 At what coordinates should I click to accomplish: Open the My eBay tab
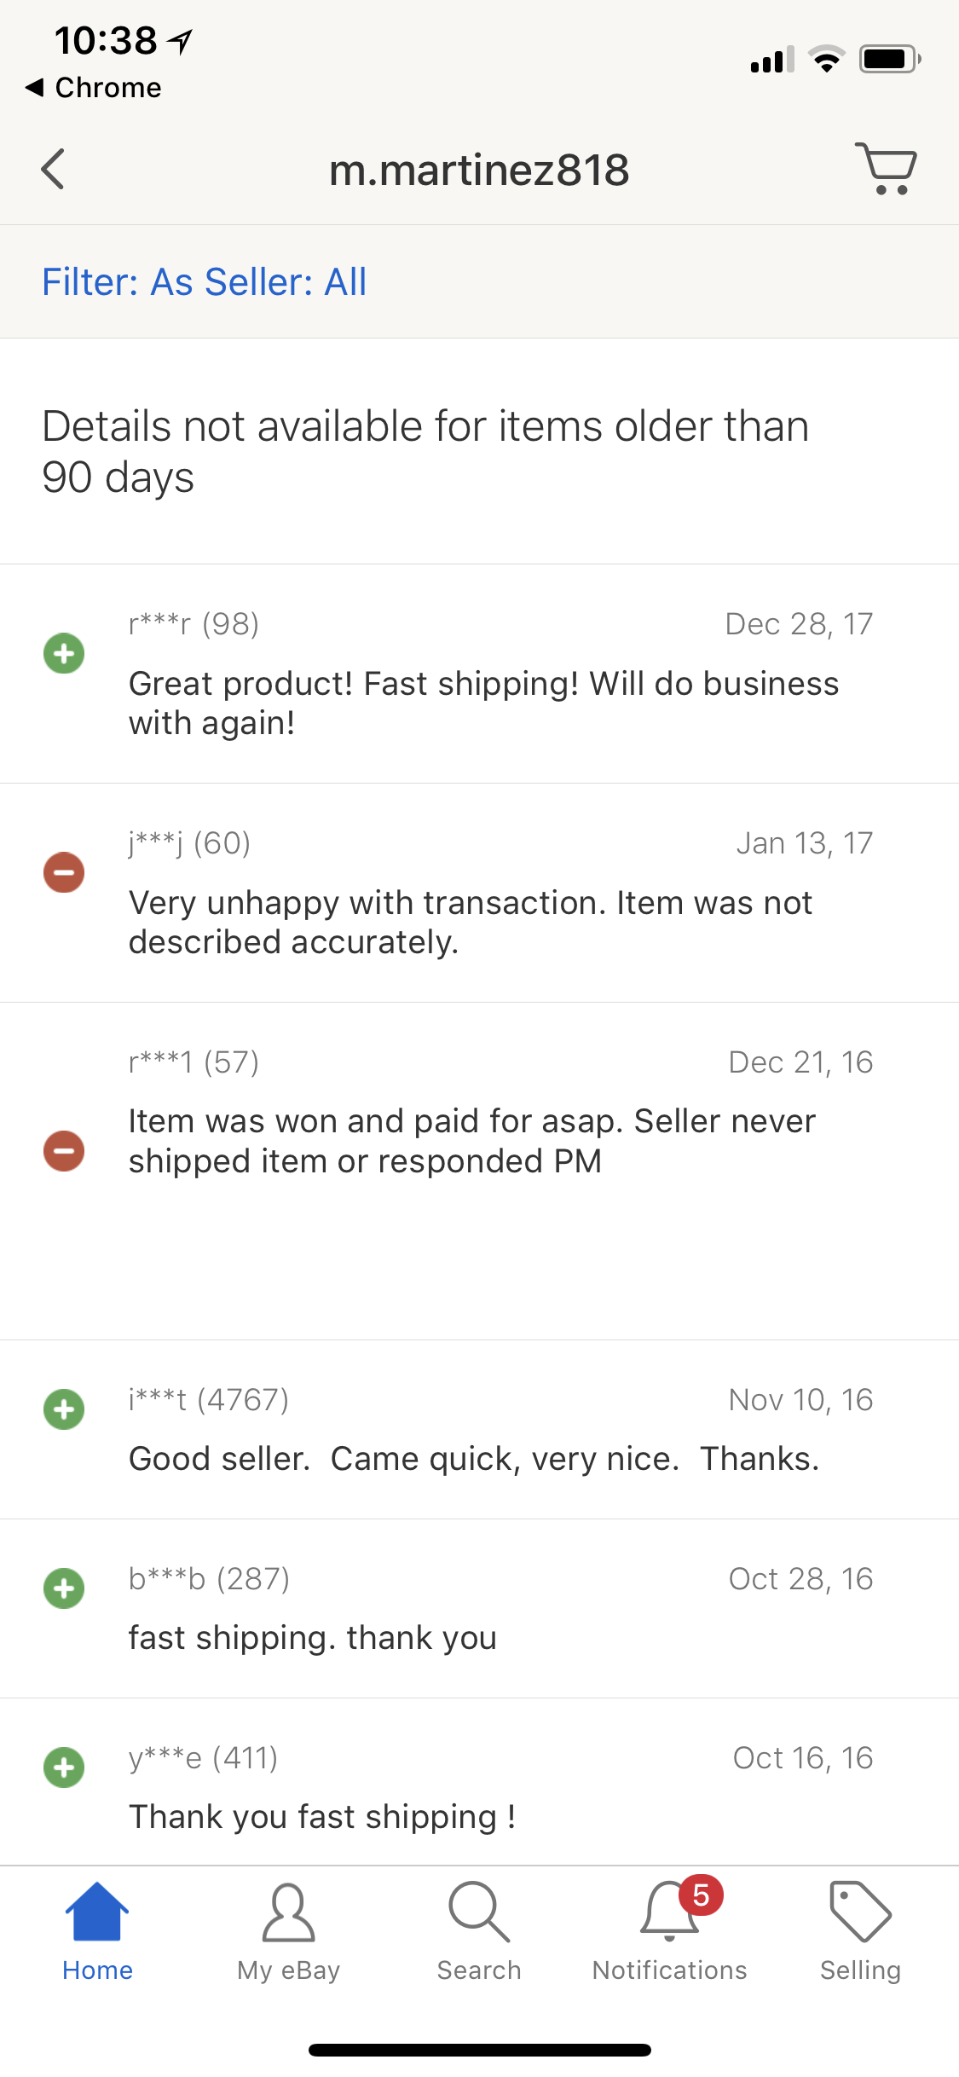point(288,1931)
